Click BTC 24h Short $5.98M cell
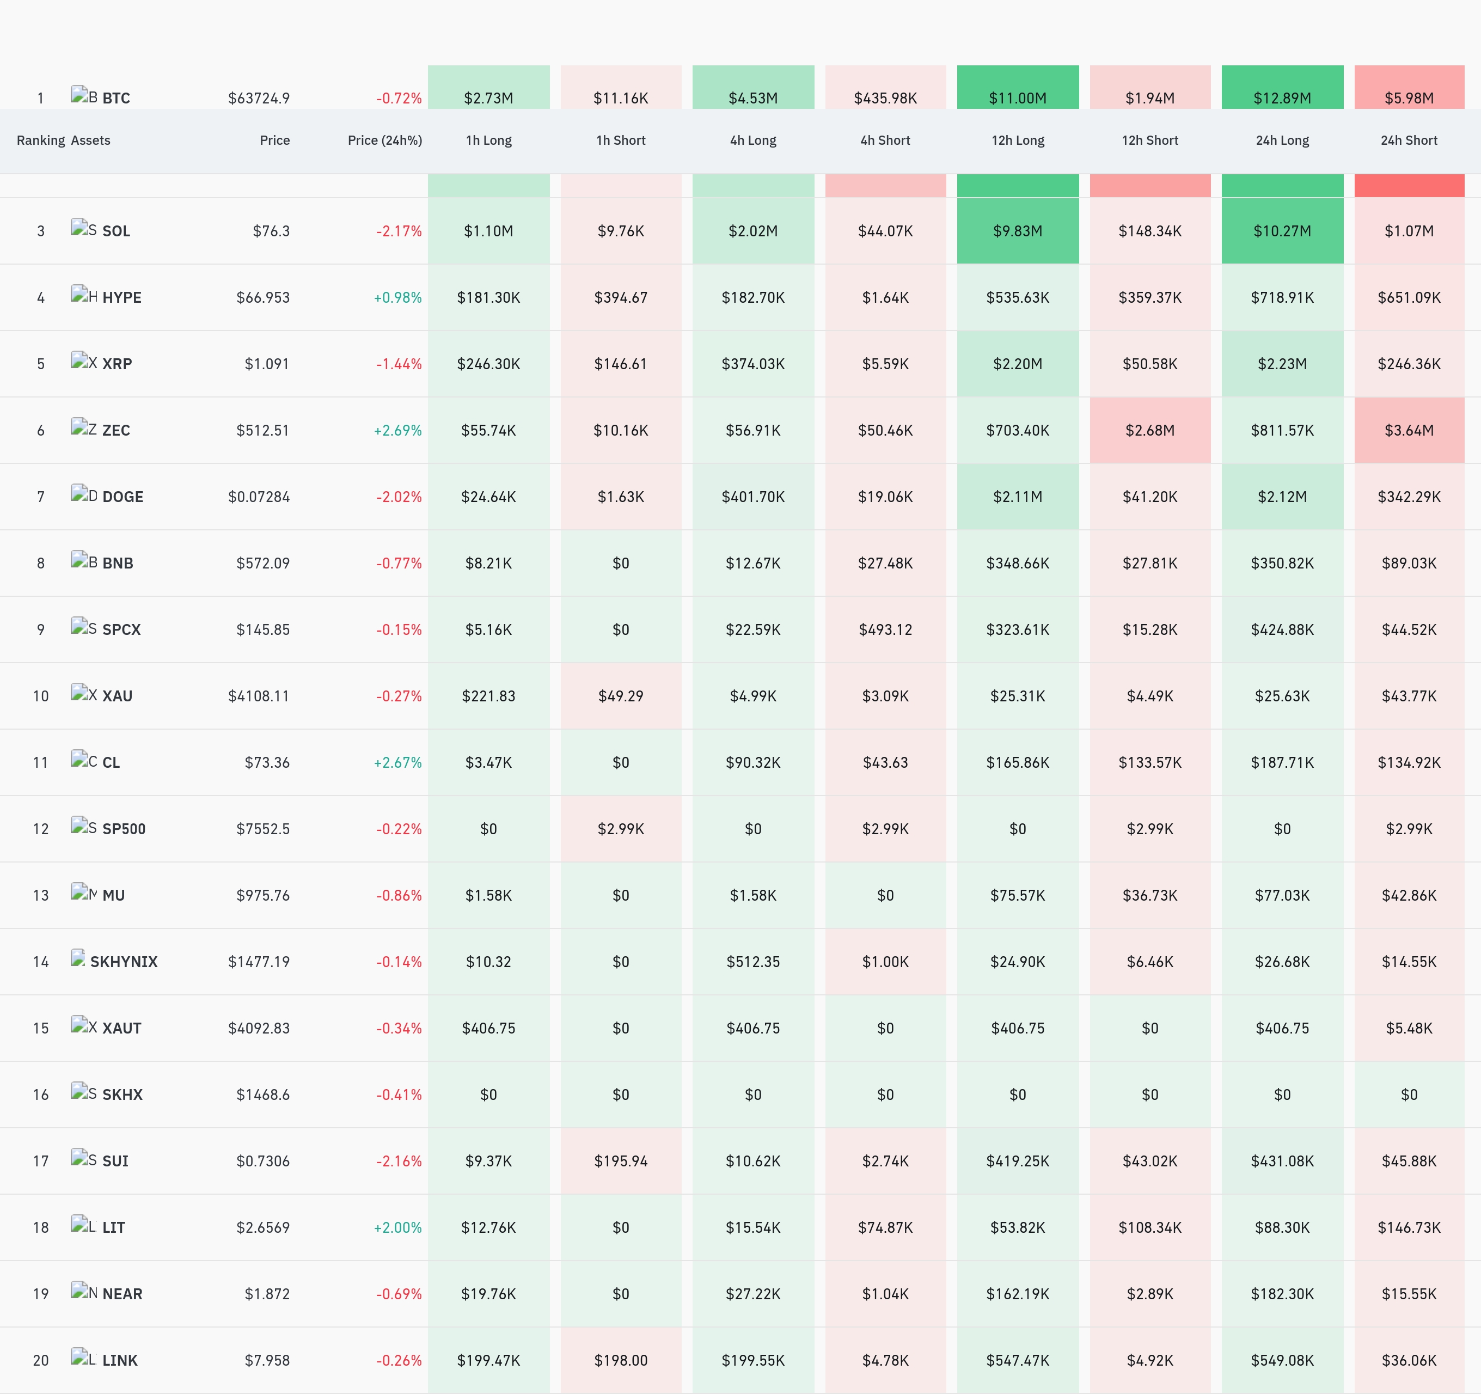1481x1394 pixels. point(1409,87)
